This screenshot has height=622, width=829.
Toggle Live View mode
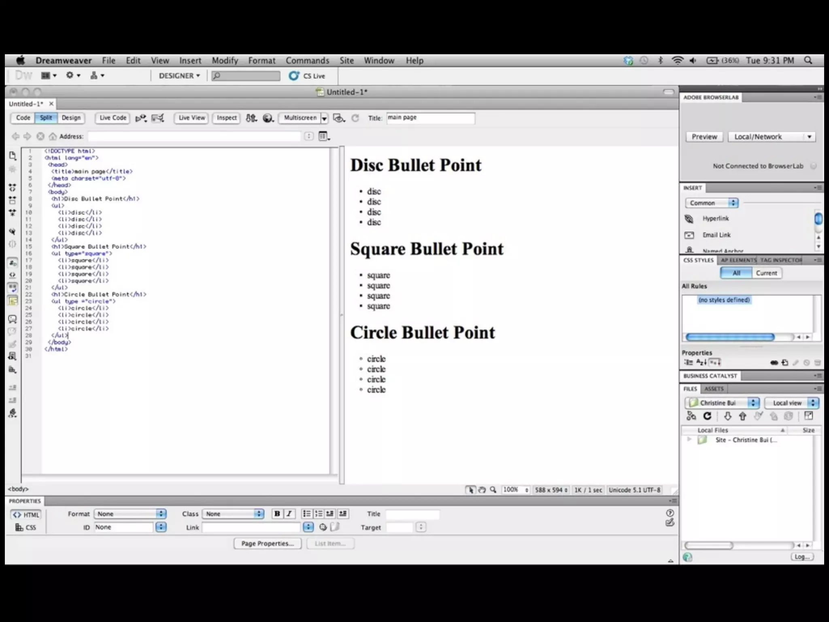(x=191, y=118)
